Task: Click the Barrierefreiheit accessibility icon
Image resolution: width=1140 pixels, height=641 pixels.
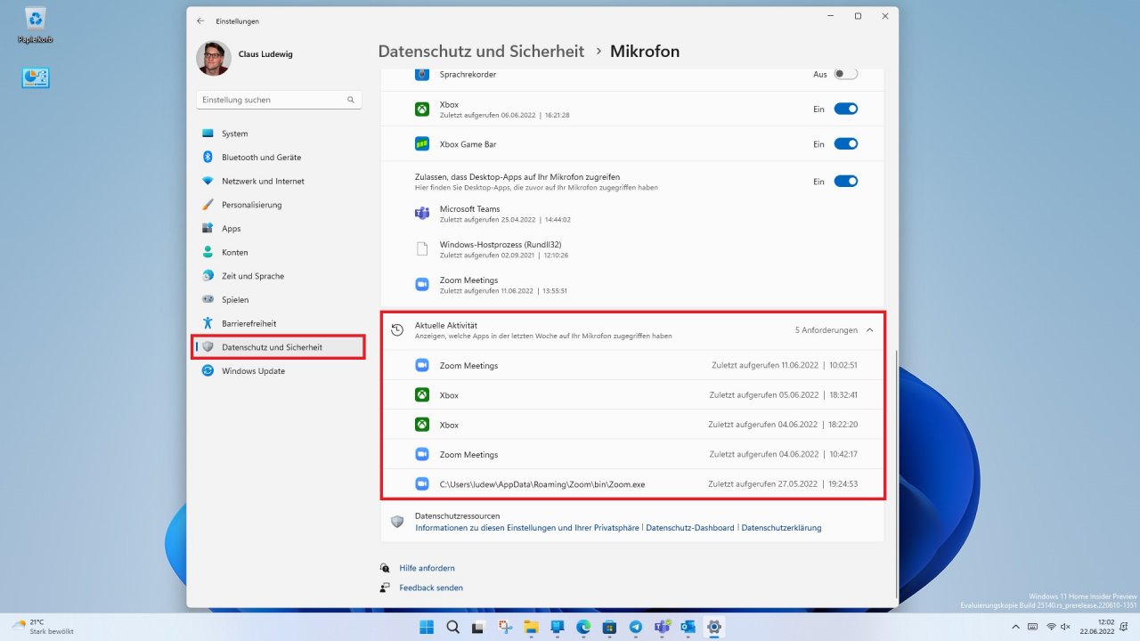Action: point(208,323)
